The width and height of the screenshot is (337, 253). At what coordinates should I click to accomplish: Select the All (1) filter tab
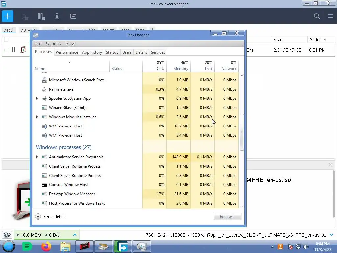coord(9,30)
